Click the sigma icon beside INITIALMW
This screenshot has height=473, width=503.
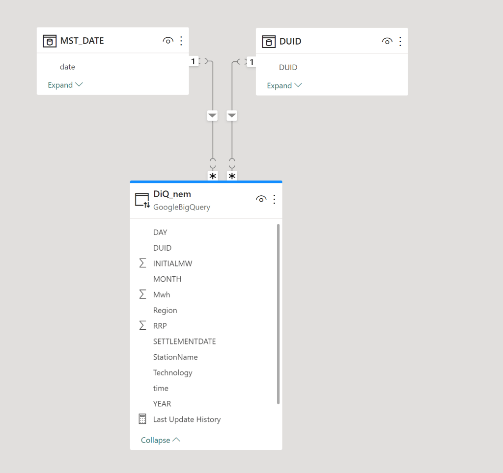tap(142, 263)
